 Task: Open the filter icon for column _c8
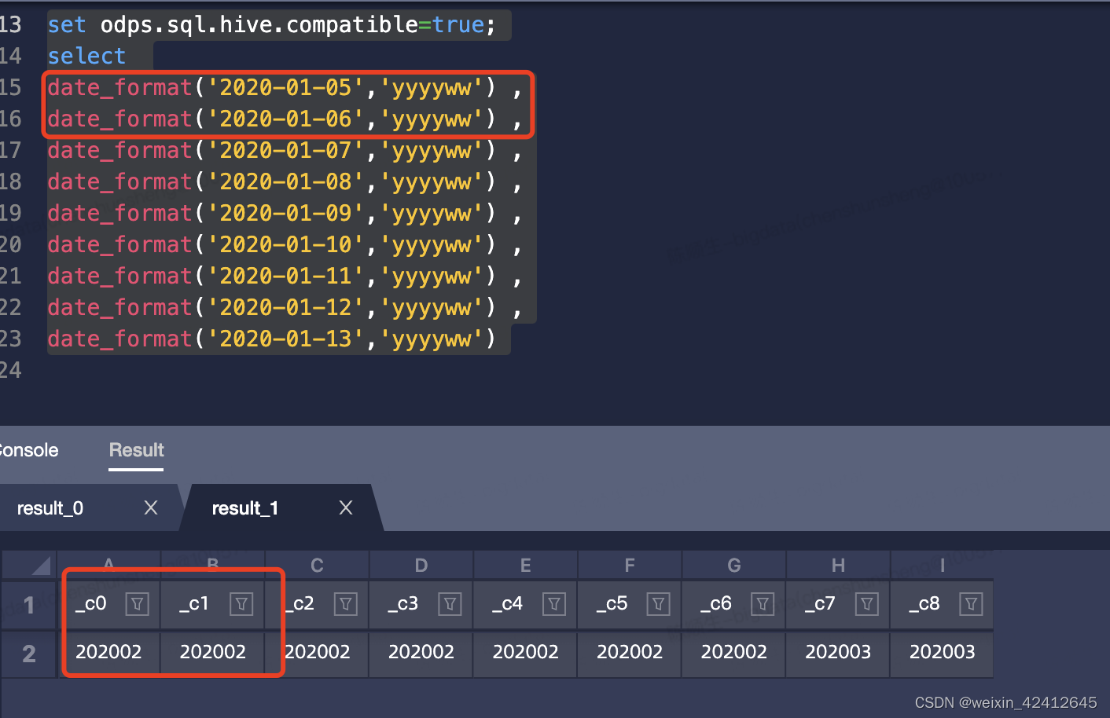pyautogui.click(x=971, y=604)
